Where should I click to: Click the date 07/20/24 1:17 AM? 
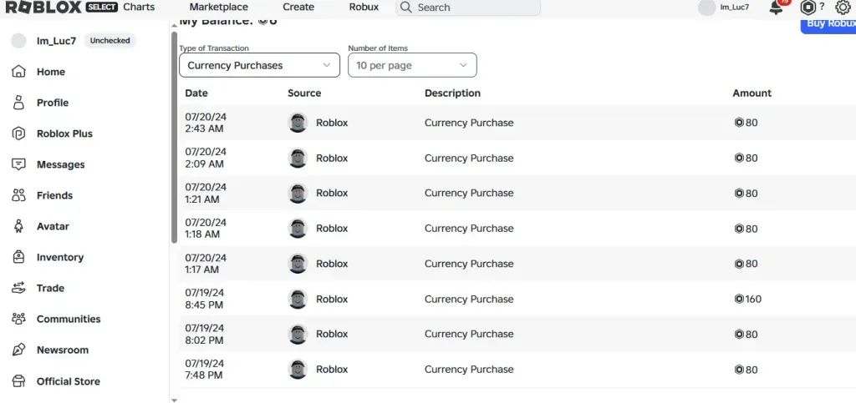point(206,264)
